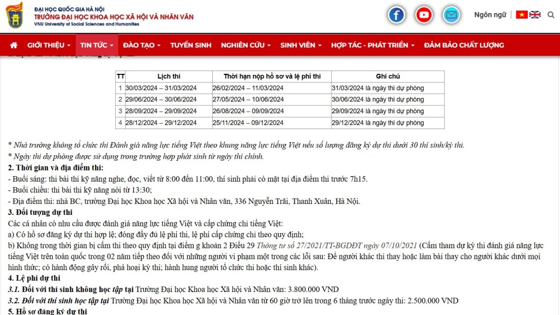Expand the Tin tức dropdown menu
Viewport: 560px width, 315px height.
(96, 45)
